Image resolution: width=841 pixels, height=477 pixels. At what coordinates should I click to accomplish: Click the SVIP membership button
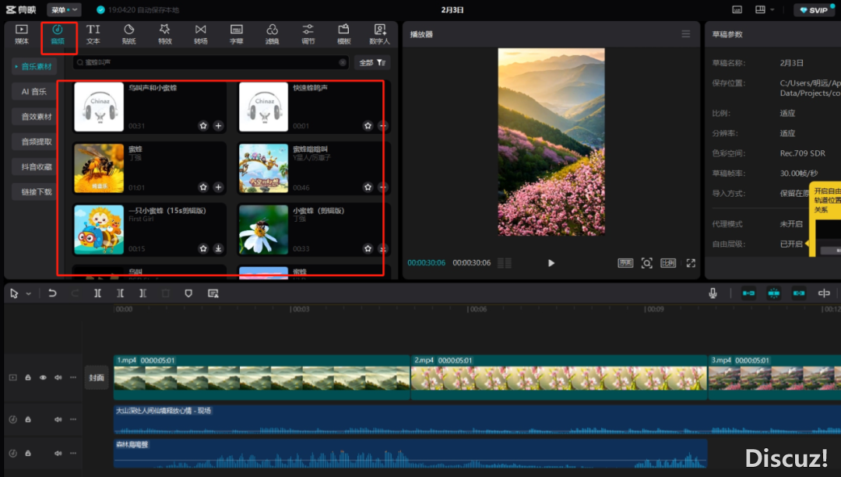tap(815, 9)
